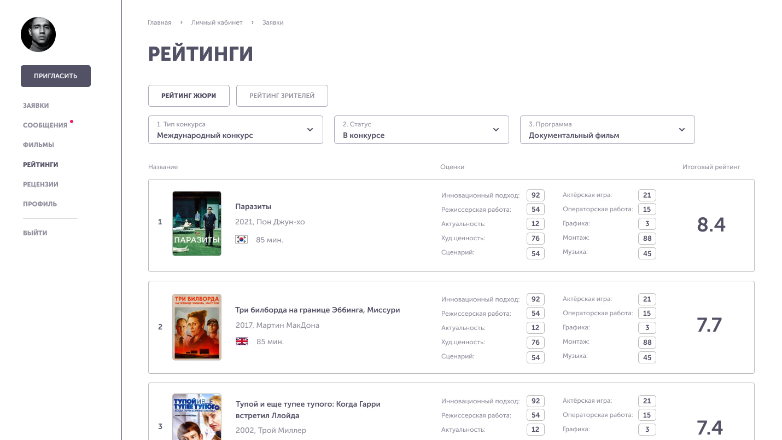
Task: Click Три билборда Актёрская игра score 21
Action: click(x=647, y=299)
